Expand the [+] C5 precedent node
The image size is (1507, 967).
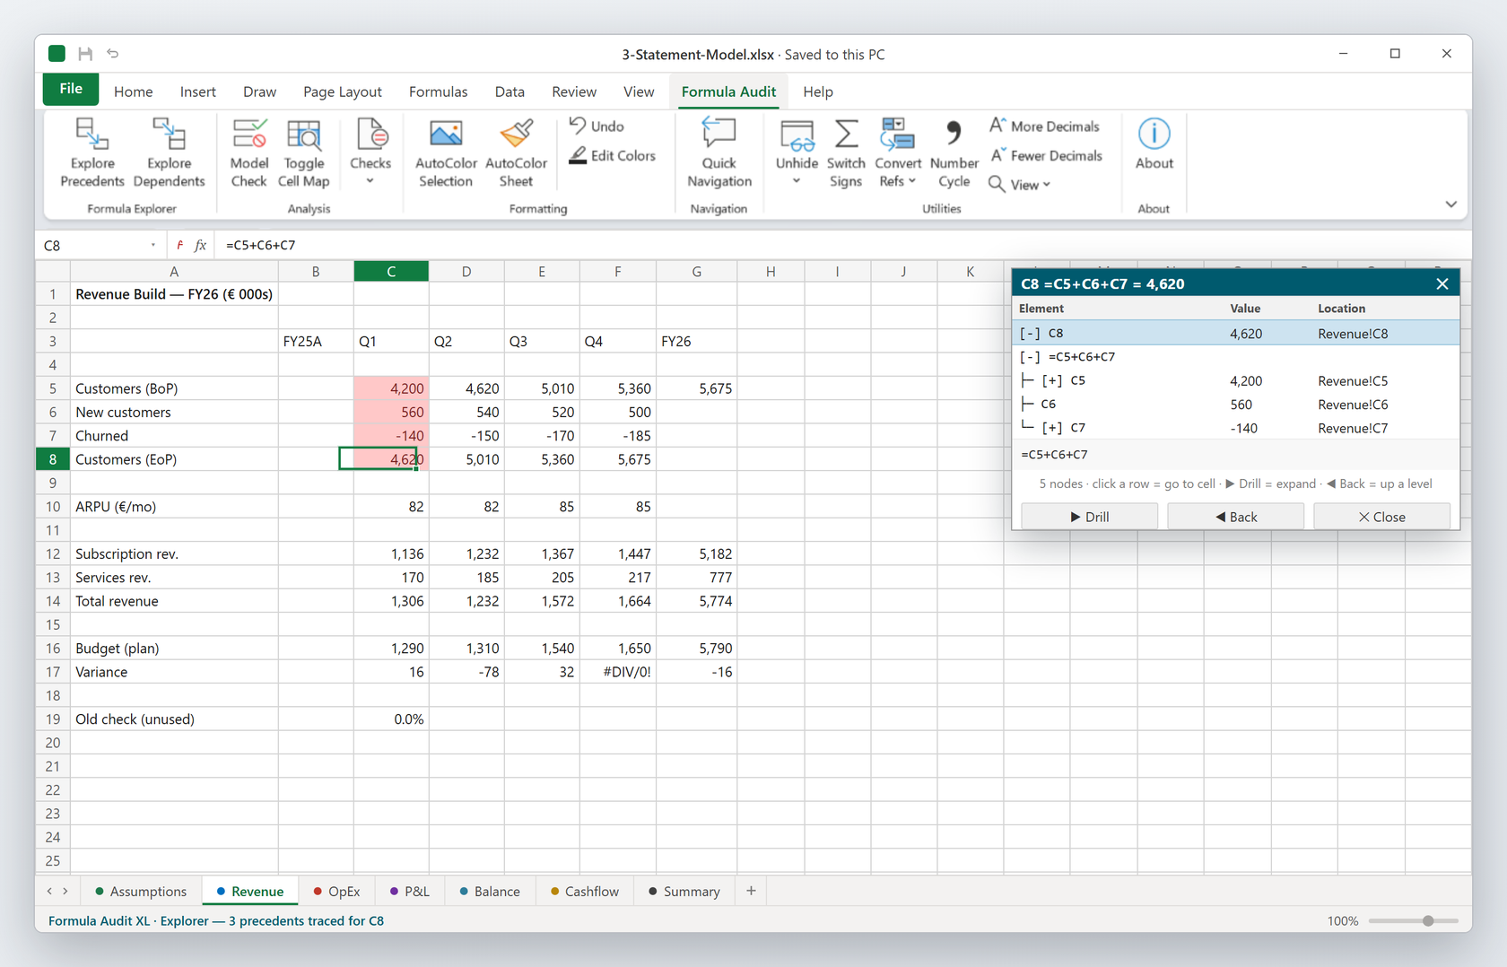1052,380
